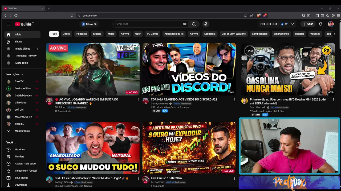Open Brave VPN shield icon

click(x=333, y=16)
